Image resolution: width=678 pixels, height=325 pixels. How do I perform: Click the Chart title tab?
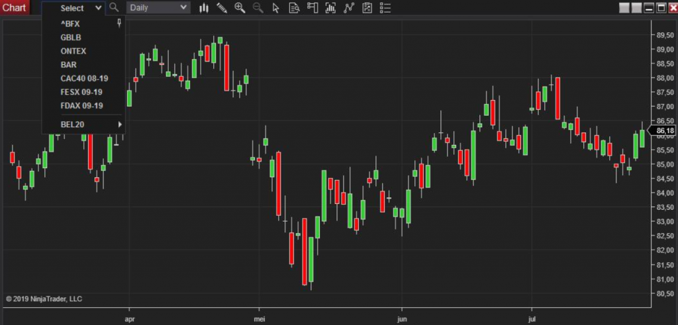(15, 8)
